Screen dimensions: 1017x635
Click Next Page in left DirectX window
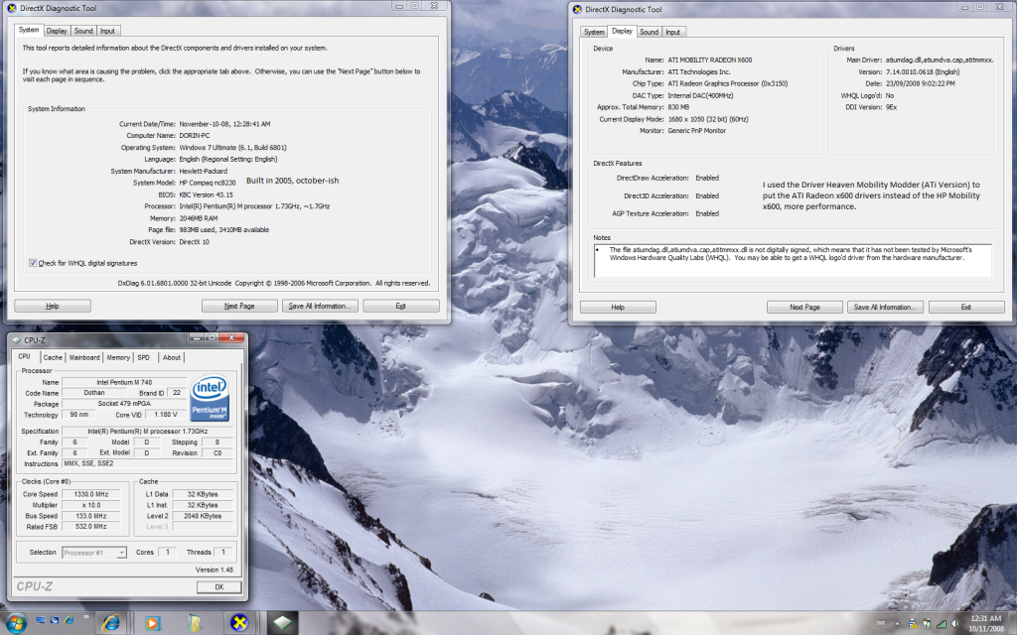pyautogui.click(x=239, y=306)
